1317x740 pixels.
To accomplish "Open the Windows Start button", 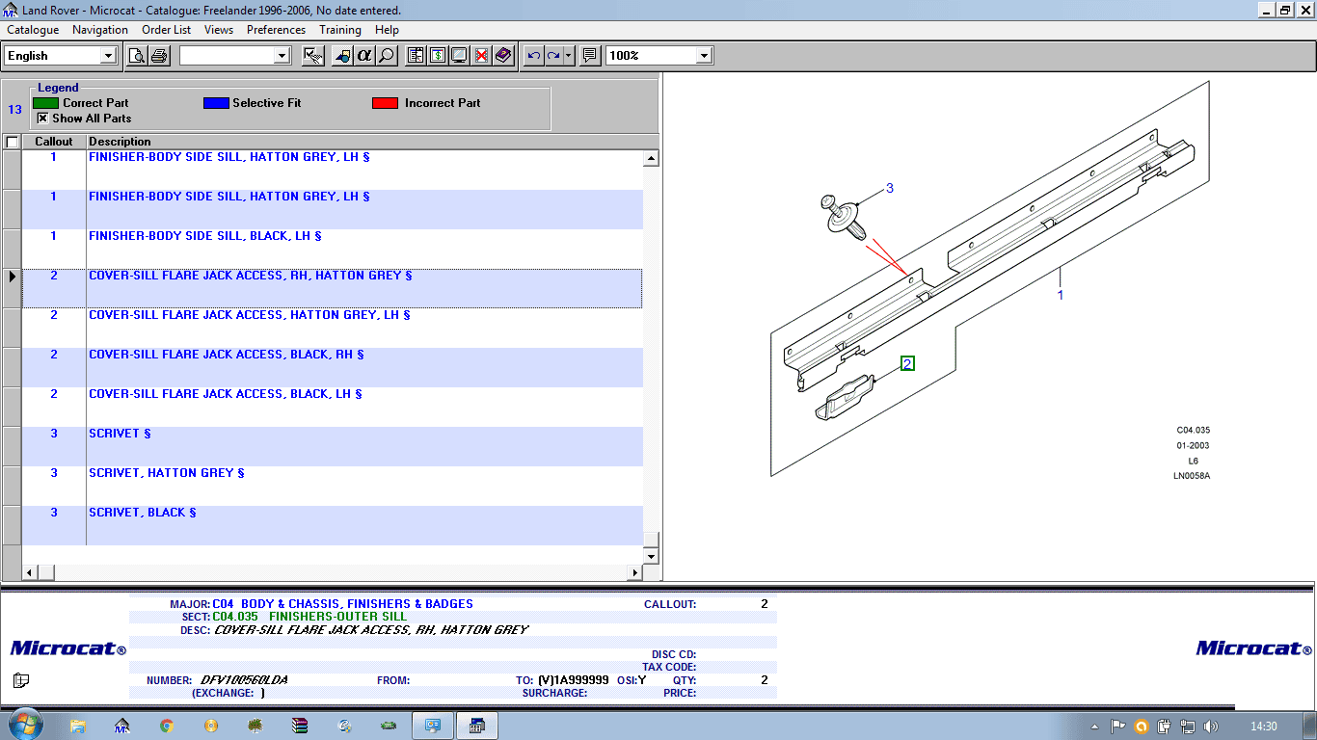I will [24, 725].
